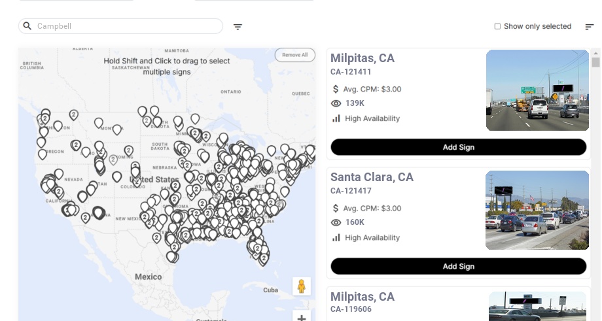
Task: Open the filter options icon
Action: (238, 27)
